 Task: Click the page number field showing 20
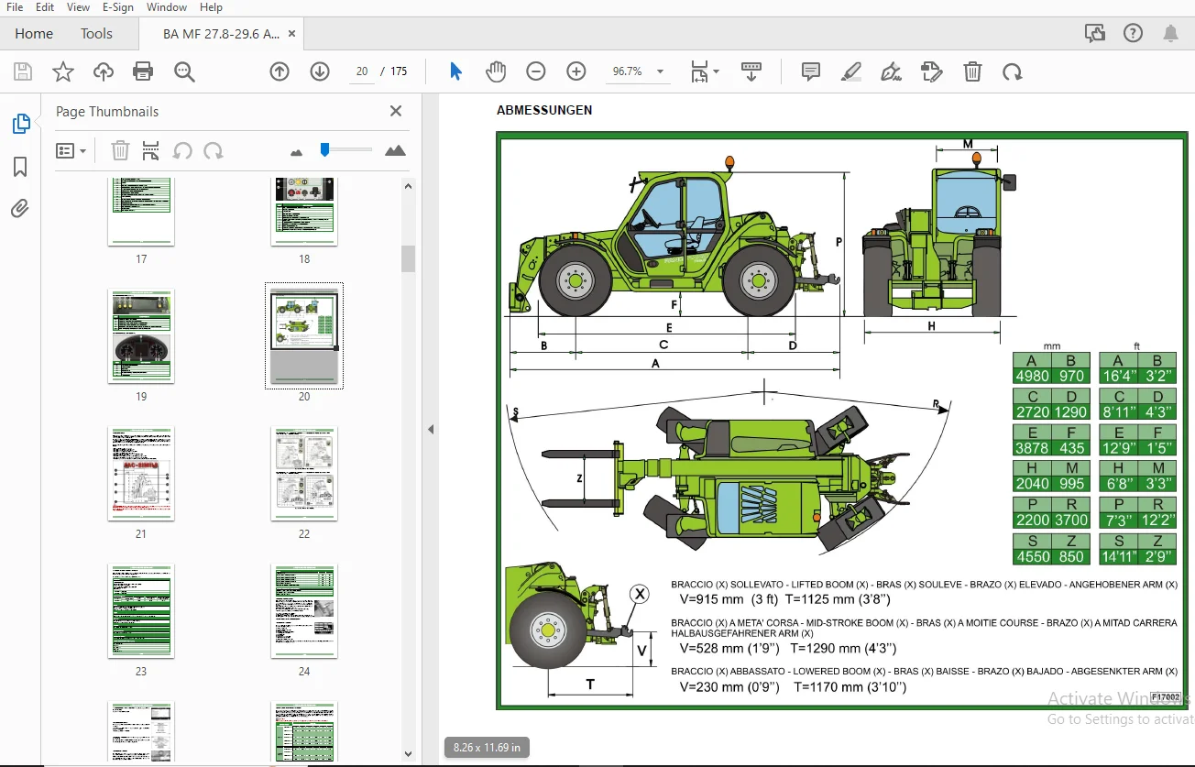362,71
